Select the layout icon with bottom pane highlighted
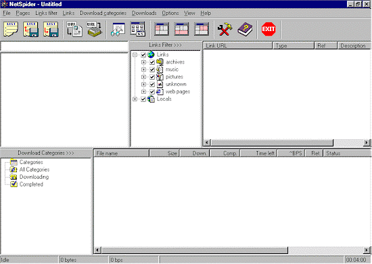This screenshot has height=264, width=372. click(181, 29)
